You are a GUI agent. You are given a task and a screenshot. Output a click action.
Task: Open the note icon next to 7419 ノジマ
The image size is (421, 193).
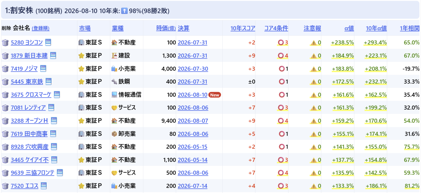pyautogui.click(x=43, y=68)
